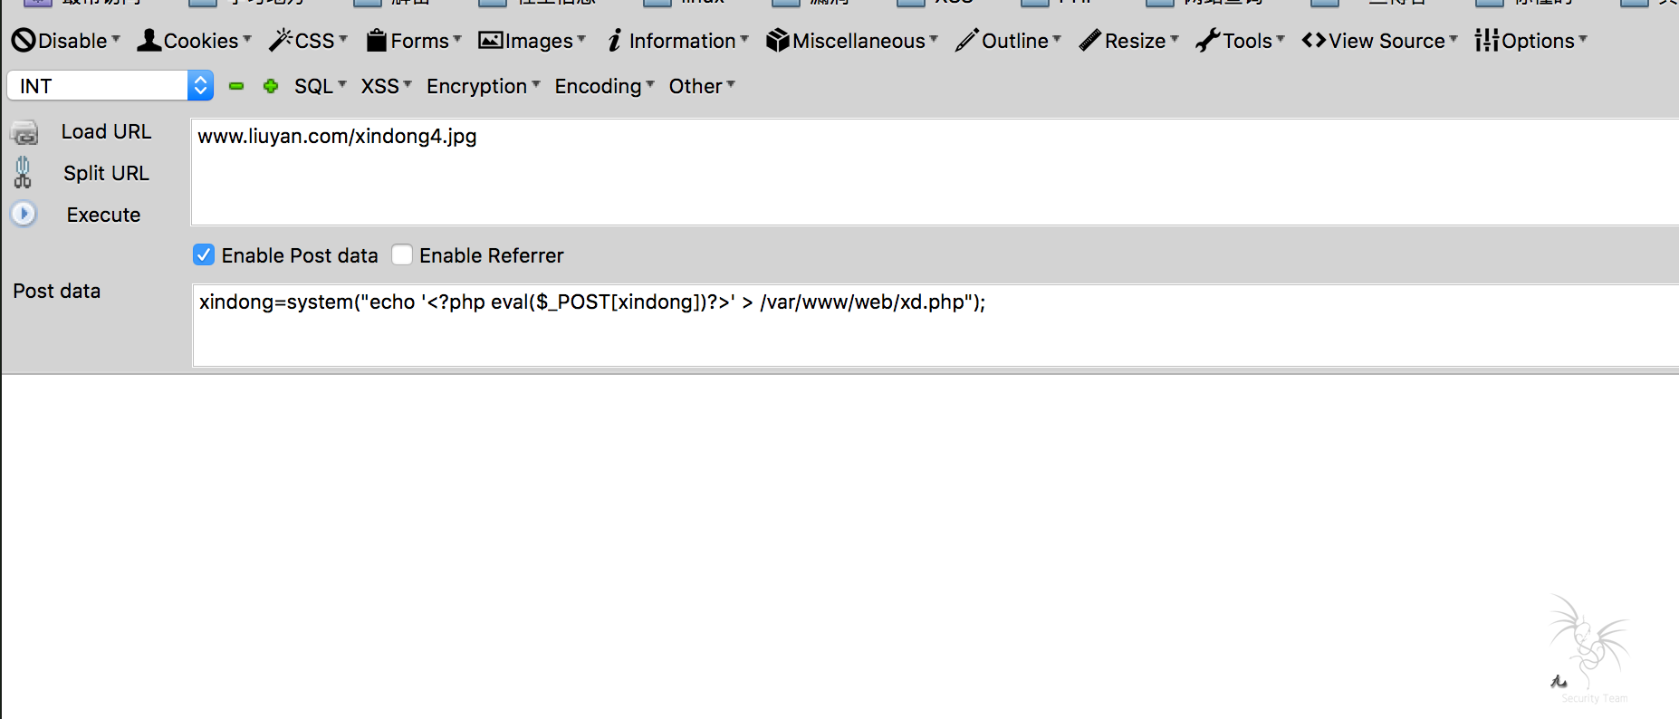
Task: Open the Encryption menu
Action: click(x=484, y=86)
